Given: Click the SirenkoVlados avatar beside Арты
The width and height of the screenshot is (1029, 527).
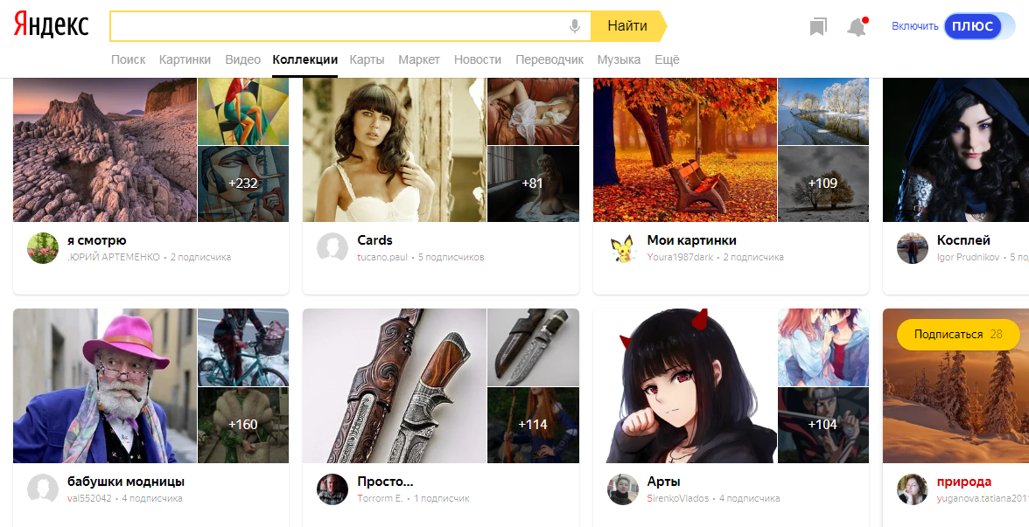Looking at the screenshot, I should point(623,489).
